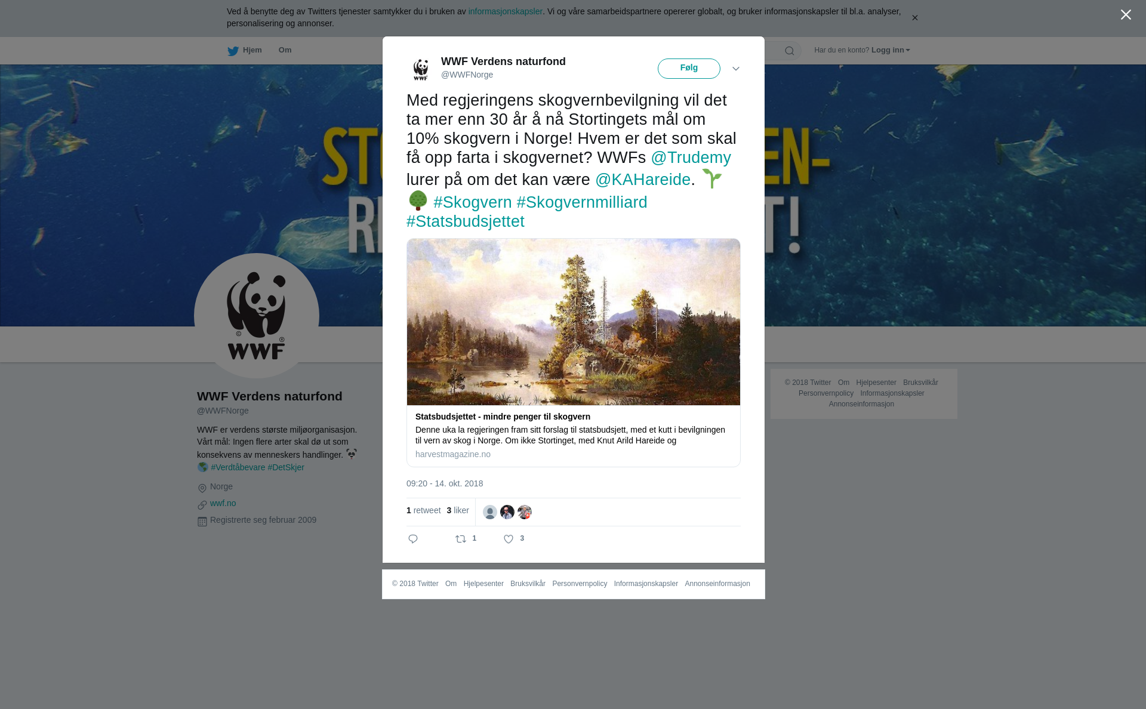
Task: Open the #Skogvernmilliard hashtag
Action: pyautogui.click(x=582, y=202)
